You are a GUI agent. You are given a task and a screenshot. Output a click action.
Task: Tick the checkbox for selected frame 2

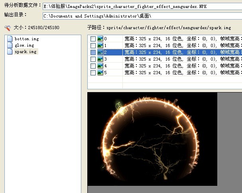93,52
